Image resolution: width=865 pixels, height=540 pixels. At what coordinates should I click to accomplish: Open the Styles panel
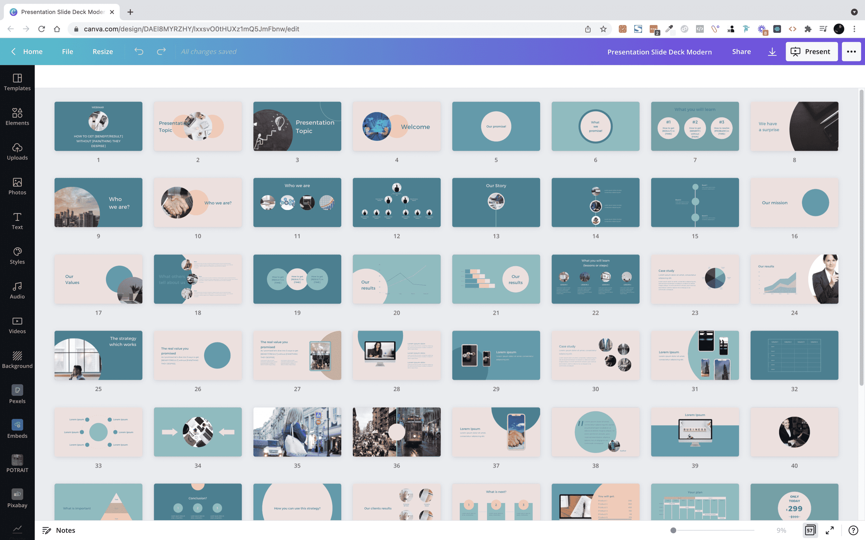[x=17, y=256]
